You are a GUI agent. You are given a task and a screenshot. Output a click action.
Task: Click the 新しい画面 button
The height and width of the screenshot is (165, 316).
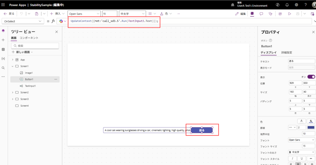[22, 52]
